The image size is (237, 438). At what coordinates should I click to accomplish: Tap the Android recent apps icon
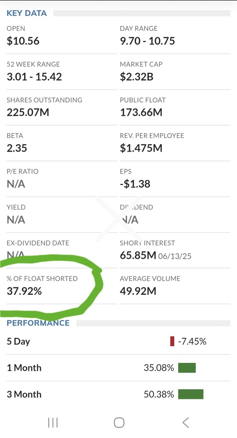53,423
